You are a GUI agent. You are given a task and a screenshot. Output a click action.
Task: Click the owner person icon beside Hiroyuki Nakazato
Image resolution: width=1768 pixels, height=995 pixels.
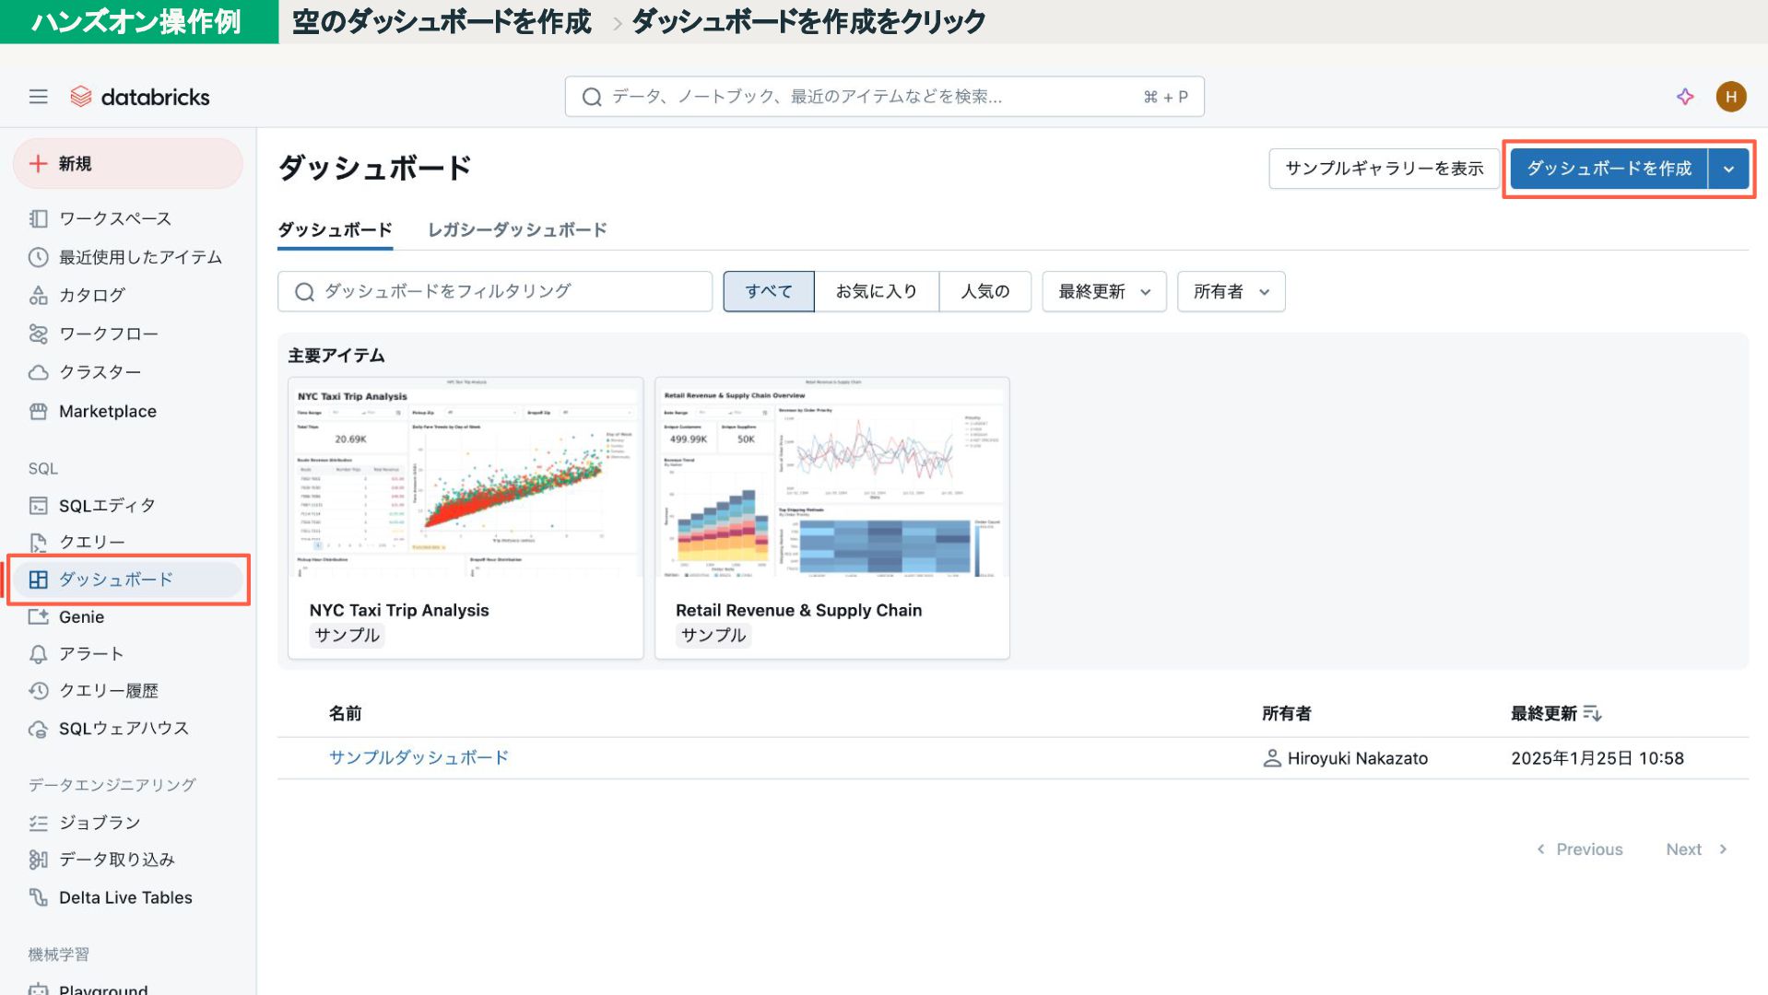(x=1272, y=758)
